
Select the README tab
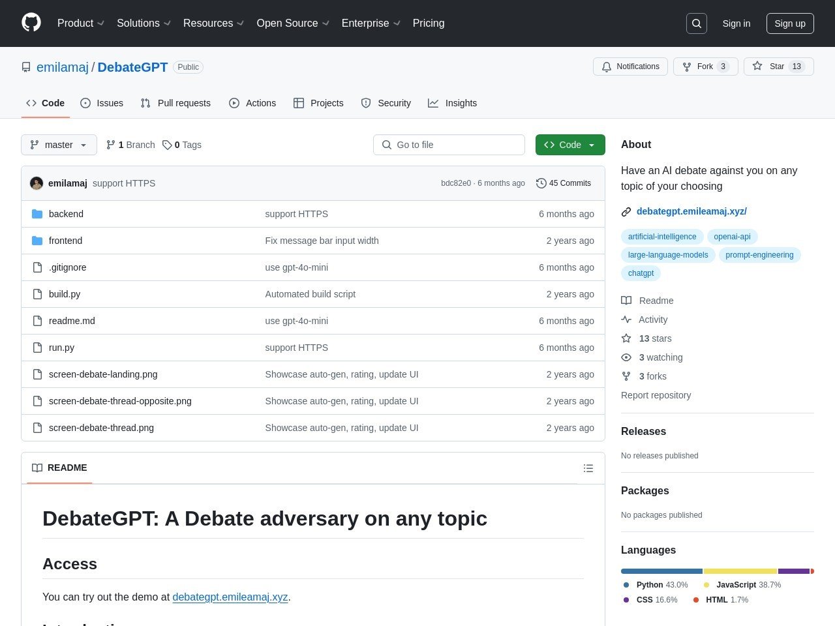click(59, 468)
